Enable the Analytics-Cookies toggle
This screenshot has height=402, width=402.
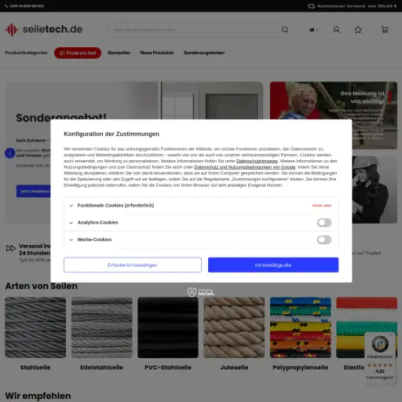(x=324, y=223)
